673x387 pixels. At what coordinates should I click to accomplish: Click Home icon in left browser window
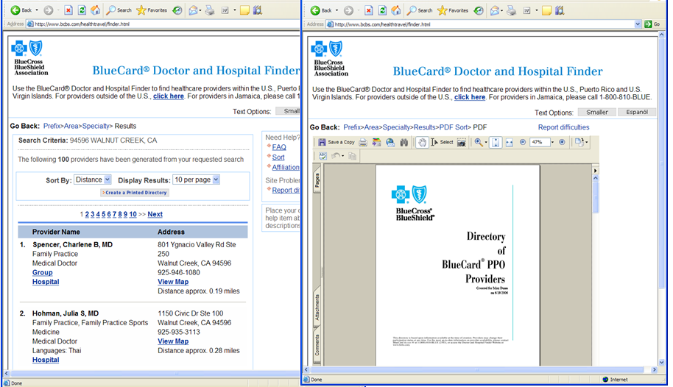pos(96,10)
